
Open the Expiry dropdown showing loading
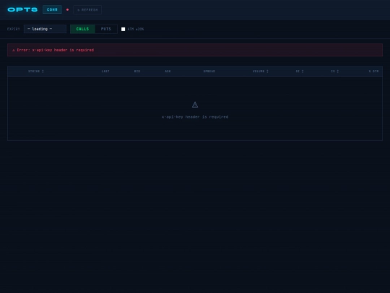45,29
